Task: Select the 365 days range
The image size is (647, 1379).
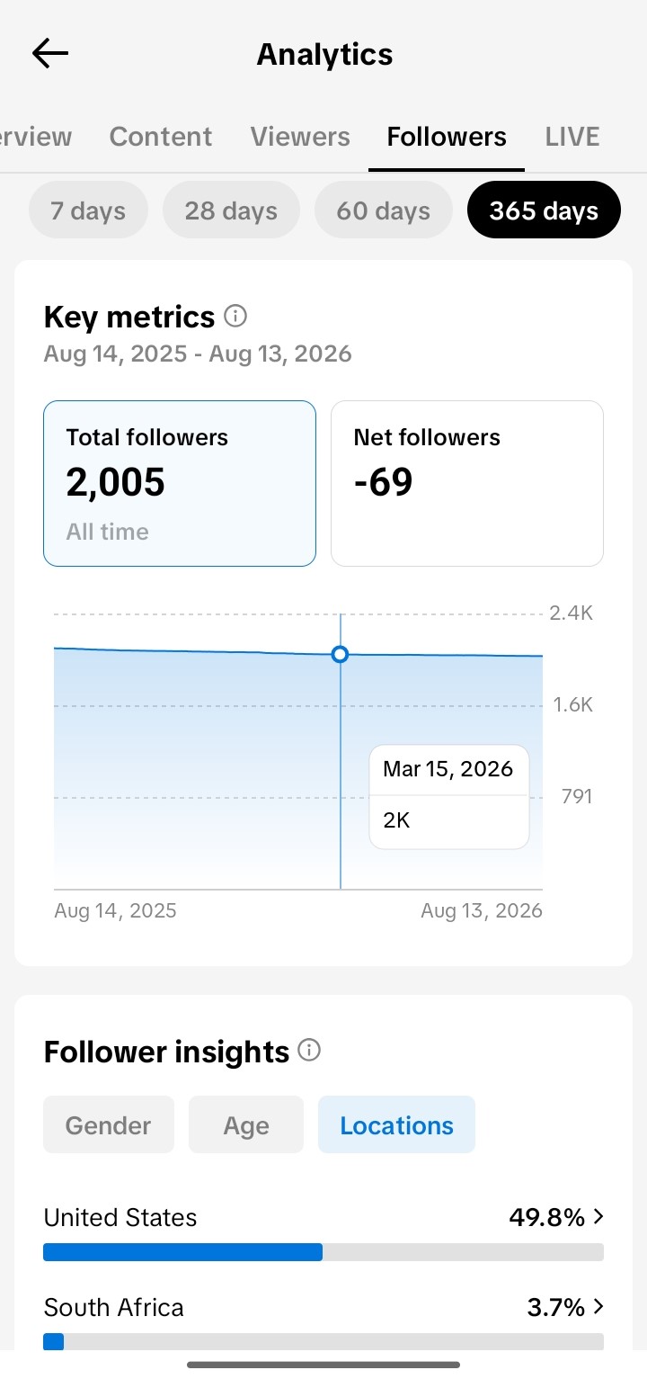Action: [544, 210]
